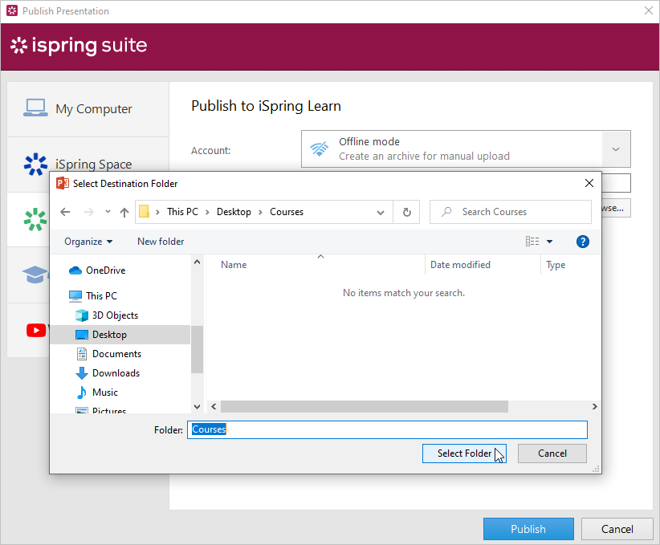
Task: Click file list scroll right arrow
Action: (x=594, y=406)
